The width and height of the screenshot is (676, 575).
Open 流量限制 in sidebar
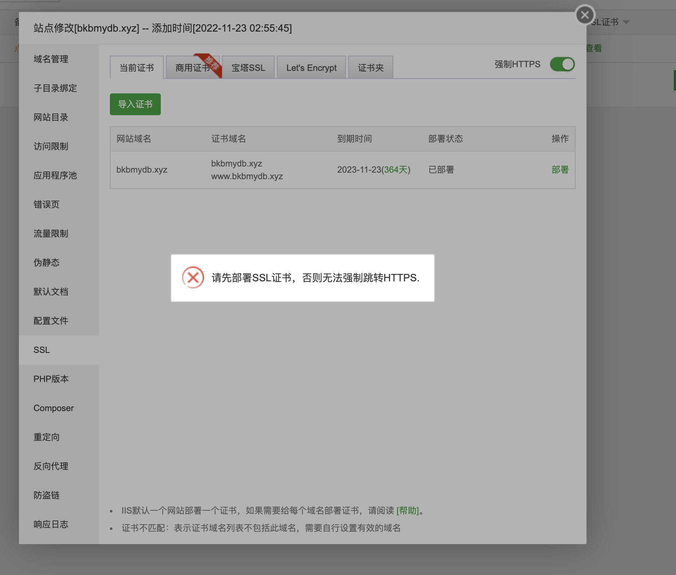pos(59,233)
